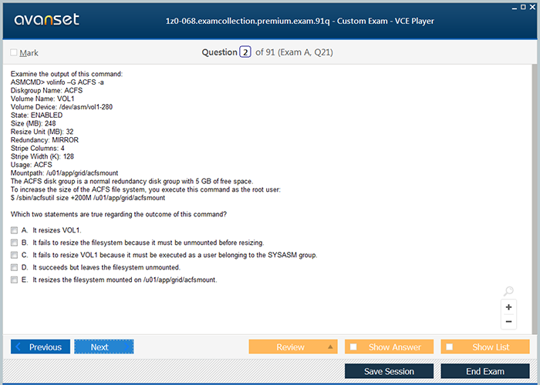Select answer A: It resizes VOL1
This screenshot has height=385, width=540.
tap(14, 230)
